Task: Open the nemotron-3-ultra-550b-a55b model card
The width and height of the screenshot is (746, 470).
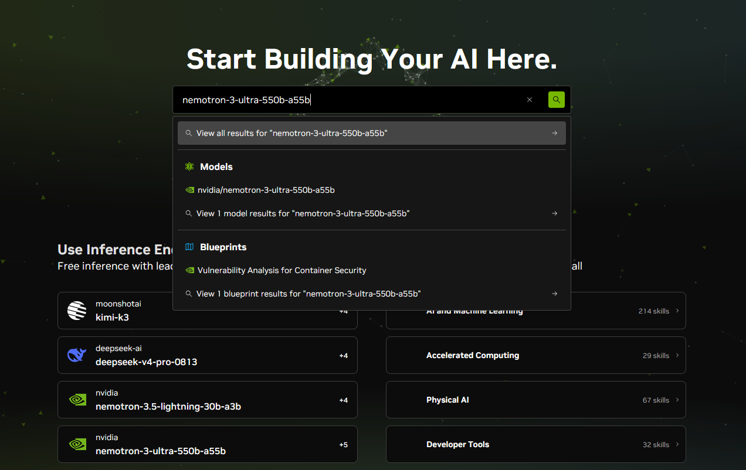Action: click(x=208, y=444)
